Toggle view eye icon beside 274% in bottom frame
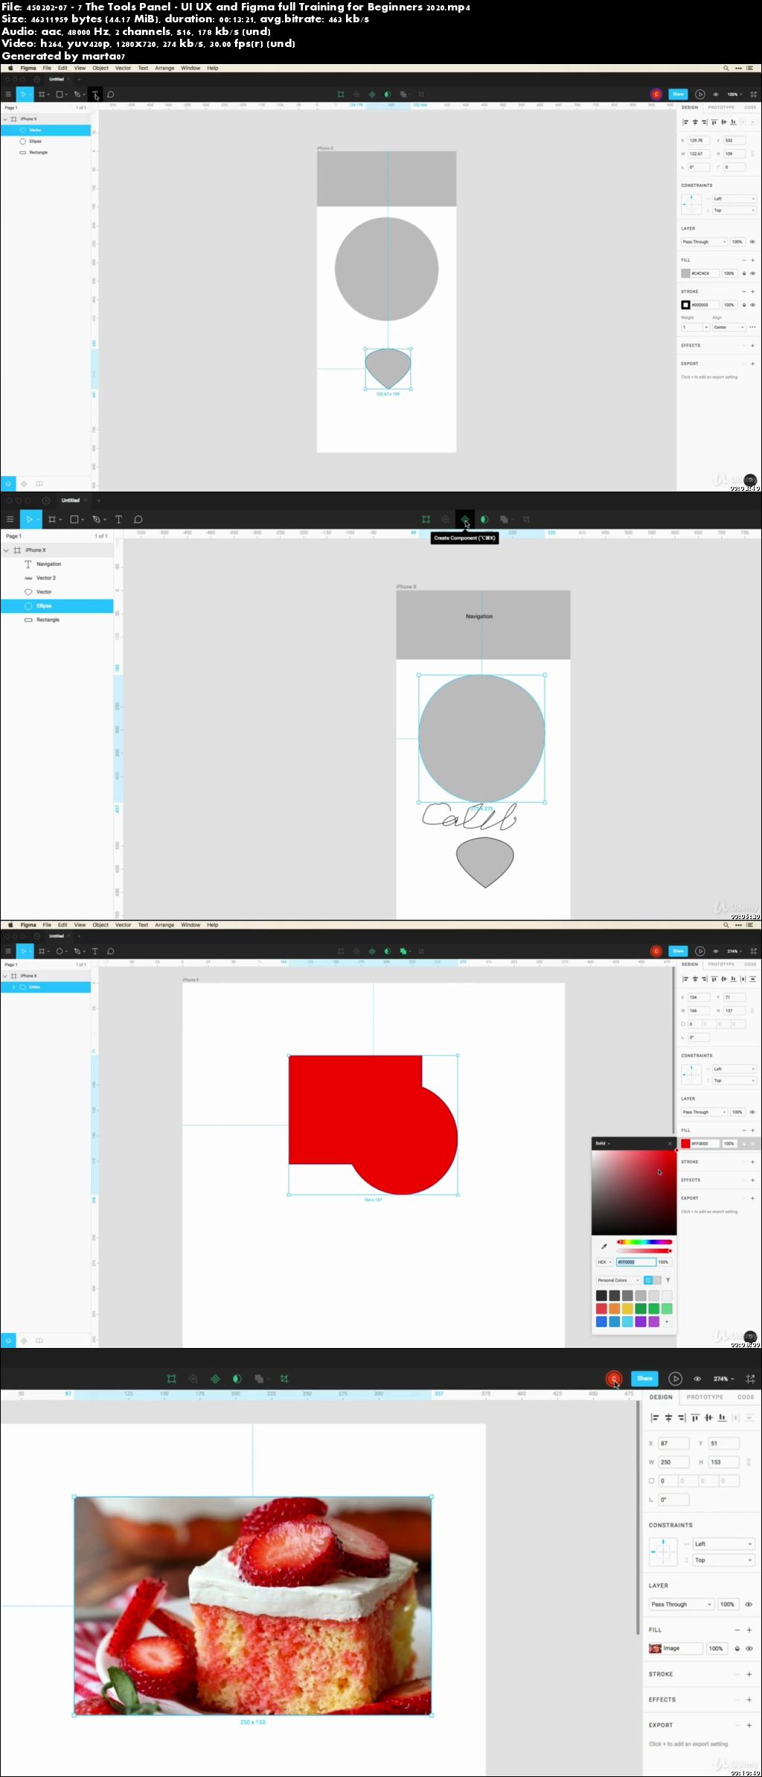The image size is (762, 1777). [x=697, y=1379]
